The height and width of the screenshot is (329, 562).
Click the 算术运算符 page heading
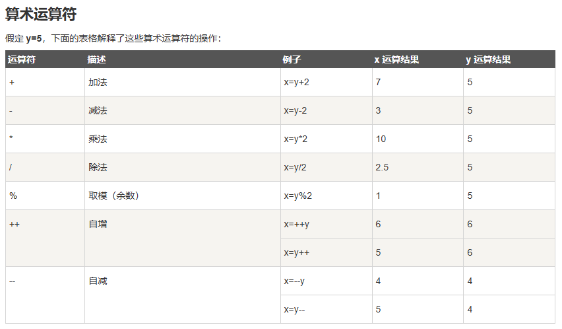45,14
